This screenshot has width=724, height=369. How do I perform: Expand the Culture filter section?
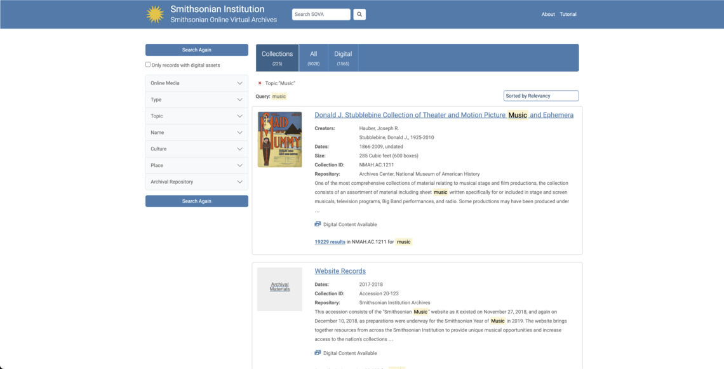point(196,149)
